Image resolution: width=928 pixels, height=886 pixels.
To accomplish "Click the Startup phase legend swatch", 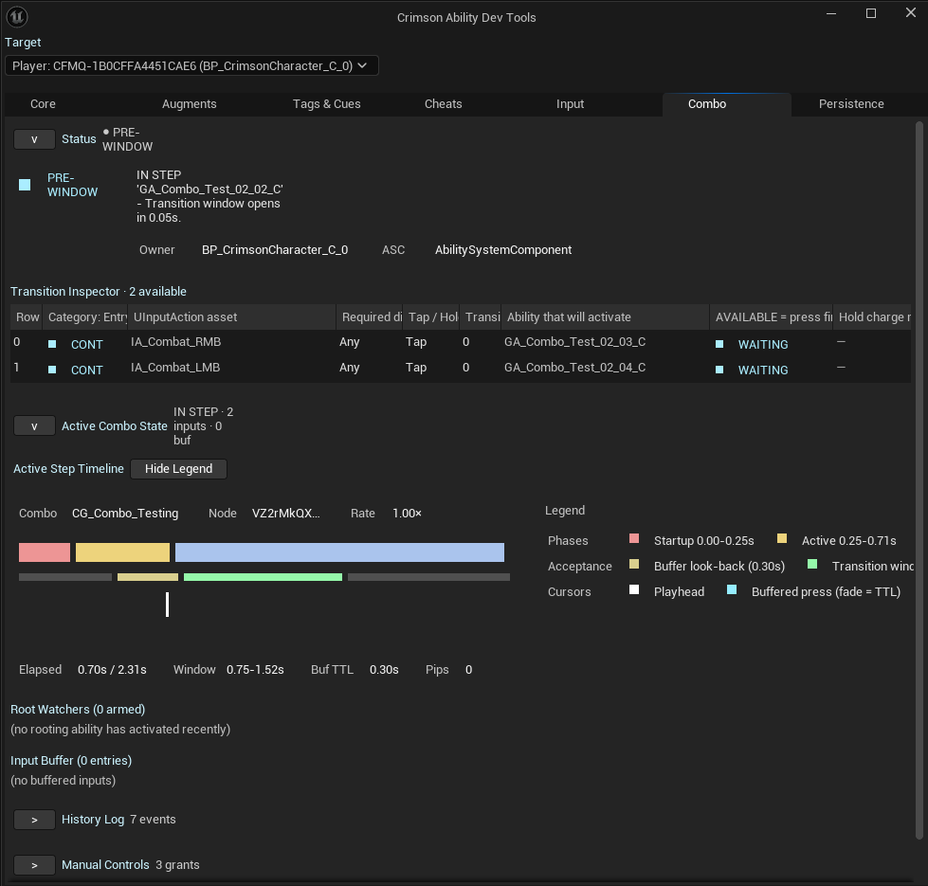I will pos(634,538).
